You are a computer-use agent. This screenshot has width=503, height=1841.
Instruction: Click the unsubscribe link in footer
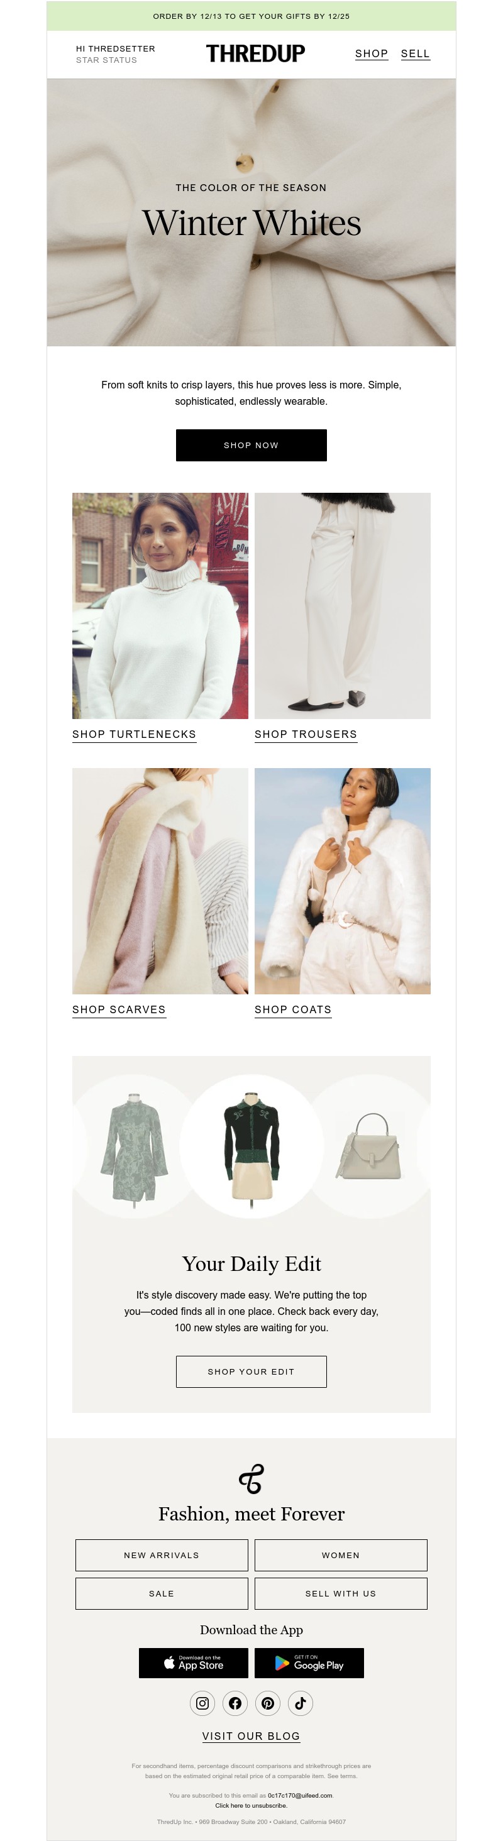click(x=251, y=1805)
